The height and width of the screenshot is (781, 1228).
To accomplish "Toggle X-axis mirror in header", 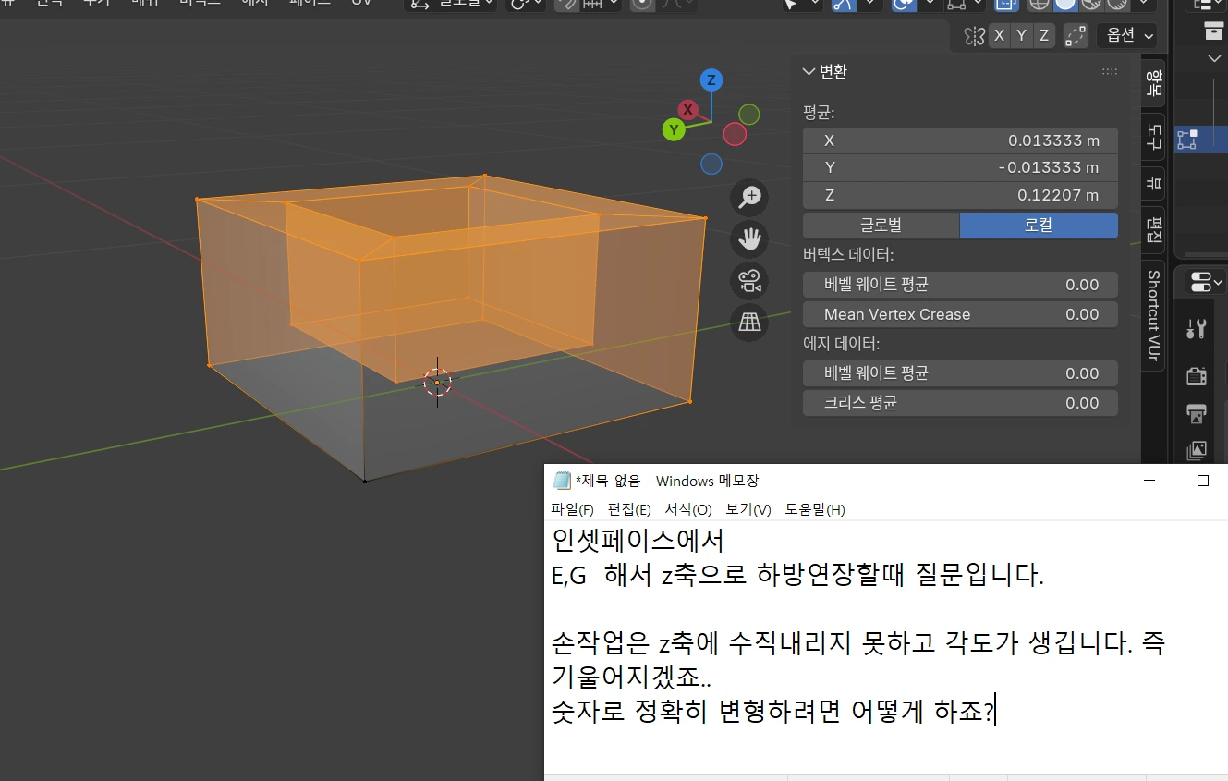I will coord(999,36).
